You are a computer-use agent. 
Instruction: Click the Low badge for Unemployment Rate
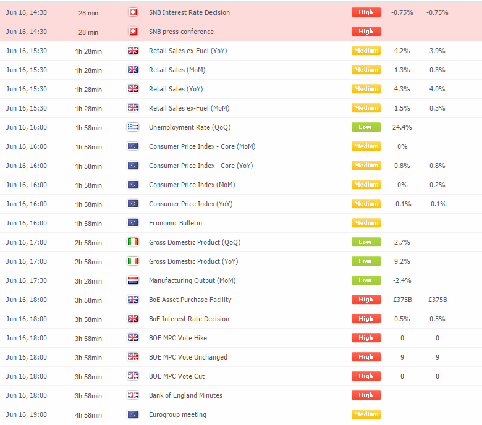(366, 127)
